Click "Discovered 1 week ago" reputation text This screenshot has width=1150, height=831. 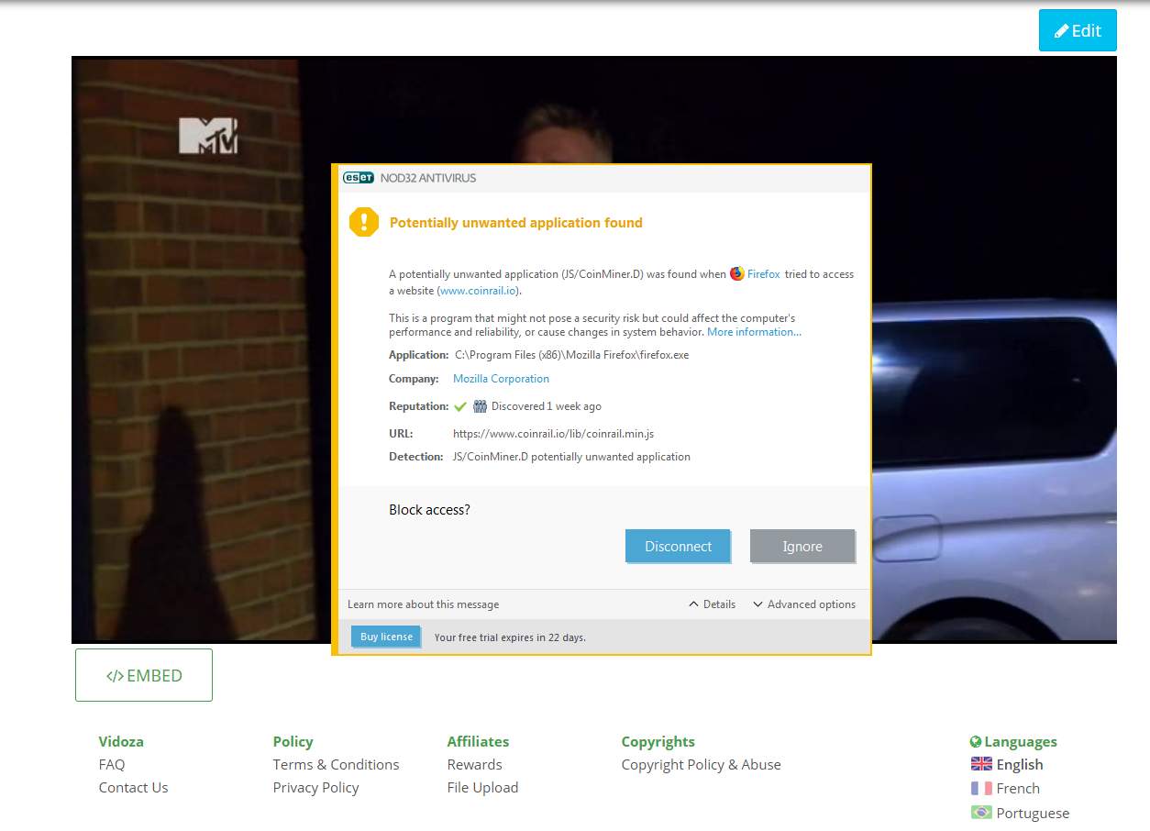pos(547,406)
